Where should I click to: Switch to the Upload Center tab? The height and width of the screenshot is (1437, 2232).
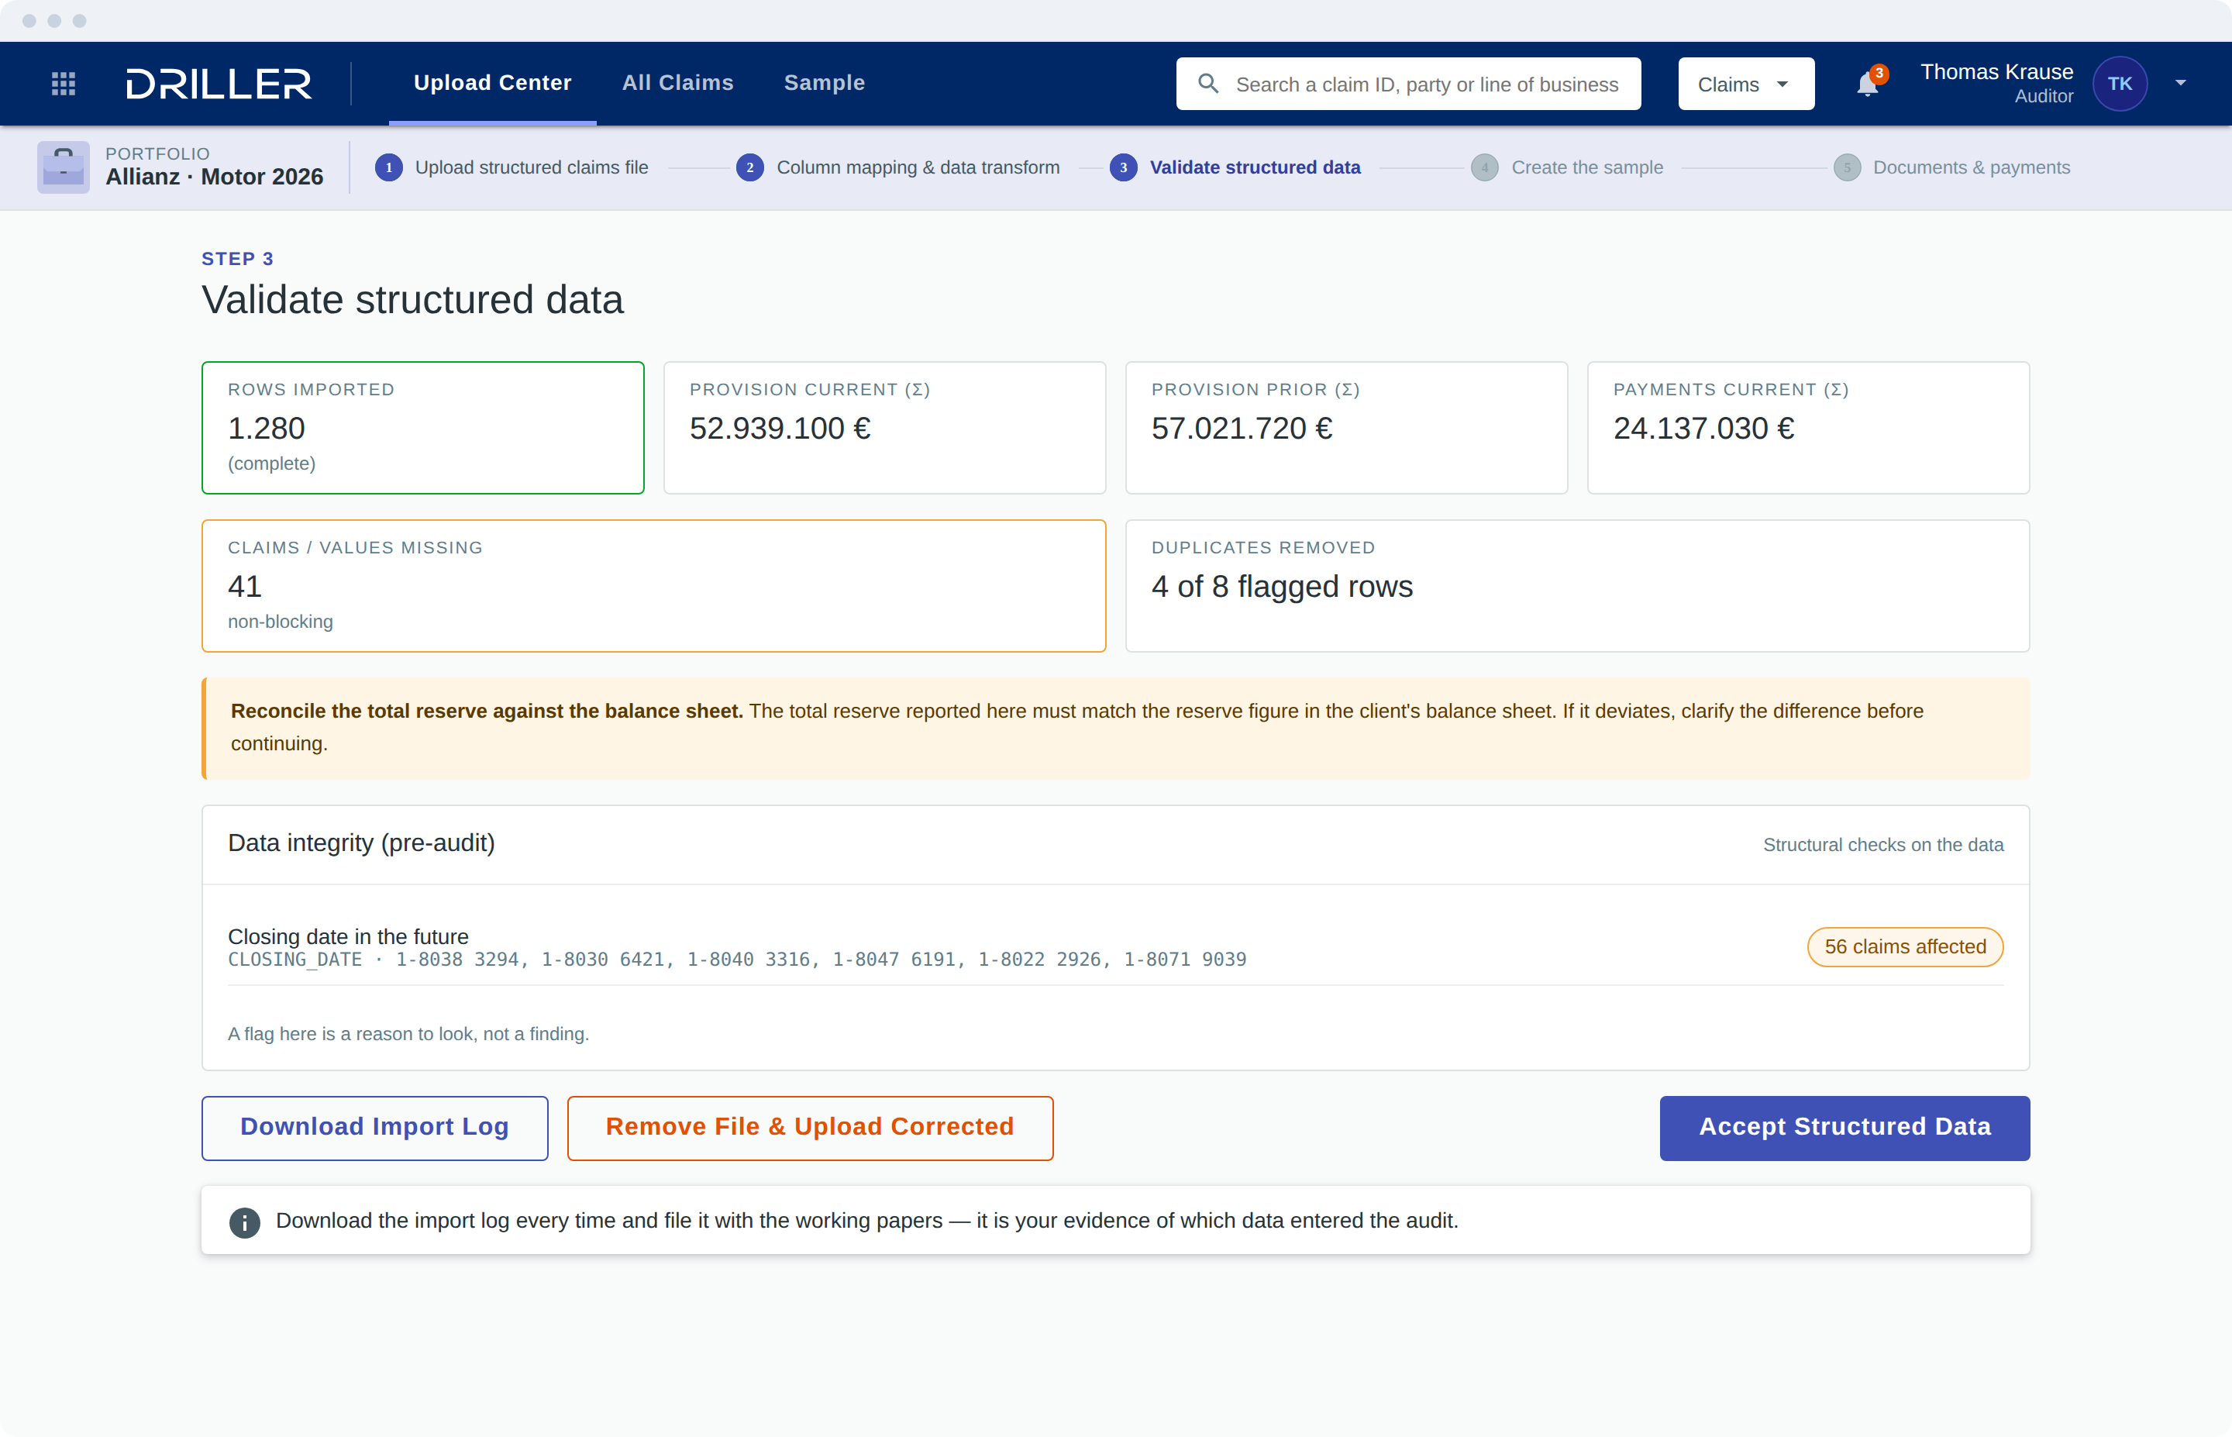tap(492, 83)
